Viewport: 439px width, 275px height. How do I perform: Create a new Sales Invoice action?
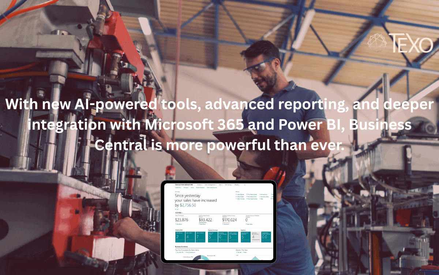coord(241,199)
